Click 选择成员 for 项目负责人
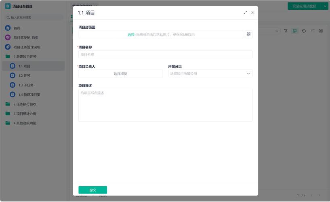 pos(120,74)
